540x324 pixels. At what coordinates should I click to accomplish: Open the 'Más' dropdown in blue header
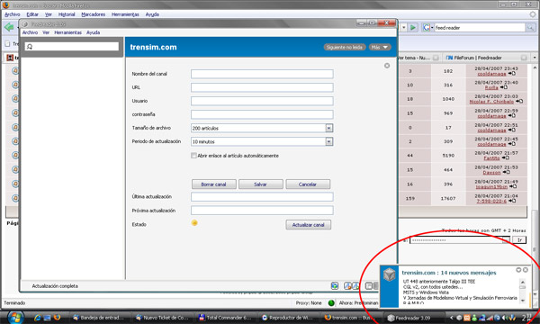pyautogui.click(x=380, y=47)
